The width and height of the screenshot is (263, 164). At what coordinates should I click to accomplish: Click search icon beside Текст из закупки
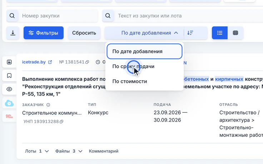click(x=108, y=16)
